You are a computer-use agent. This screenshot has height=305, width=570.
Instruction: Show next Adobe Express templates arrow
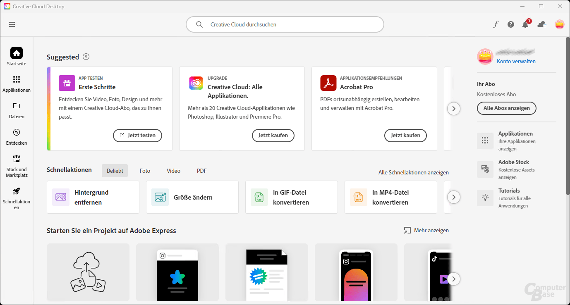[454, 279]
